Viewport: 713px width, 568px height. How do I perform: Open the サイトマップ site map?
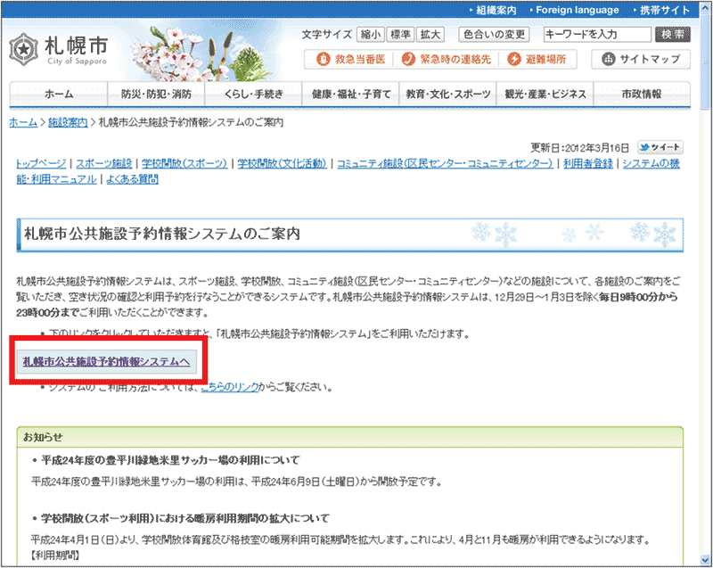click(x=642, y=59)
